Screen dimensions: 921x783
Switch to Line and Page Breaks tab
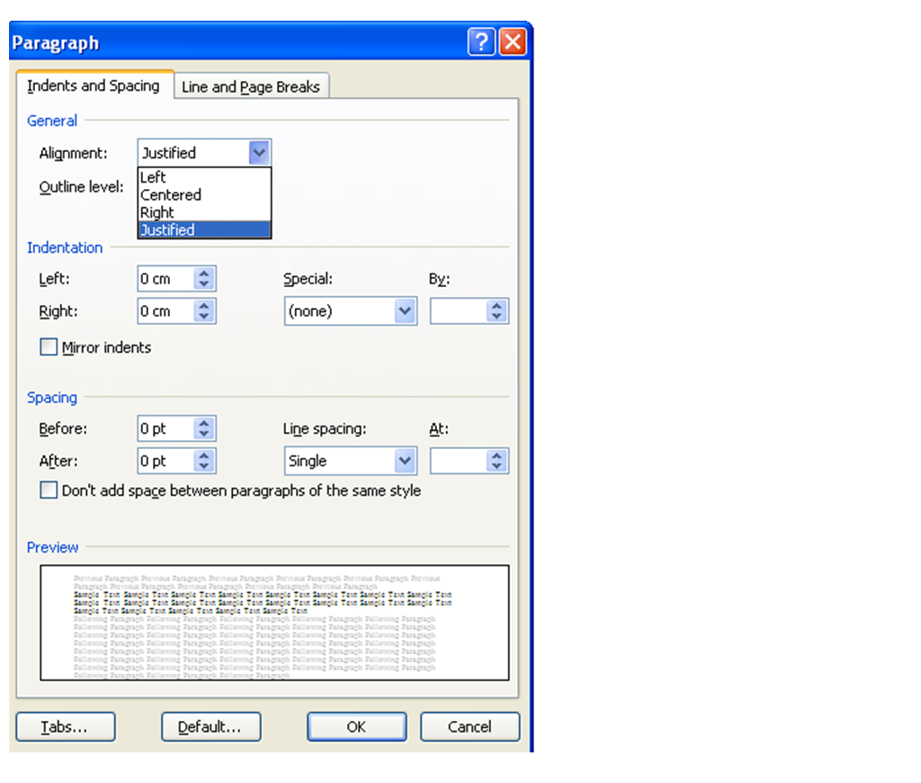pyautogui.click(x=250, y=87)
